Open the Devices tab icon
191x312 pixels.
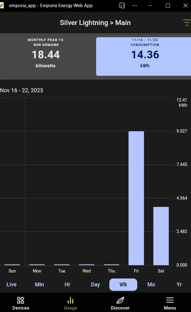point(21,300)
